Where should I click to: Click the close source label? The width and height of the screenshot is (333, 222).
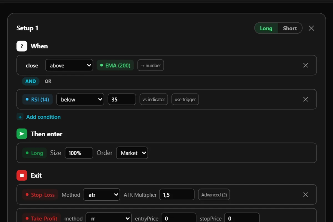coord(32,66)
